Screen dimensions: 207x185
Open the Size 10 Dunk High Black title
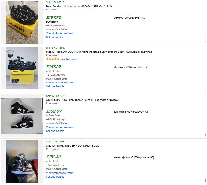click(x=72, y=146)
